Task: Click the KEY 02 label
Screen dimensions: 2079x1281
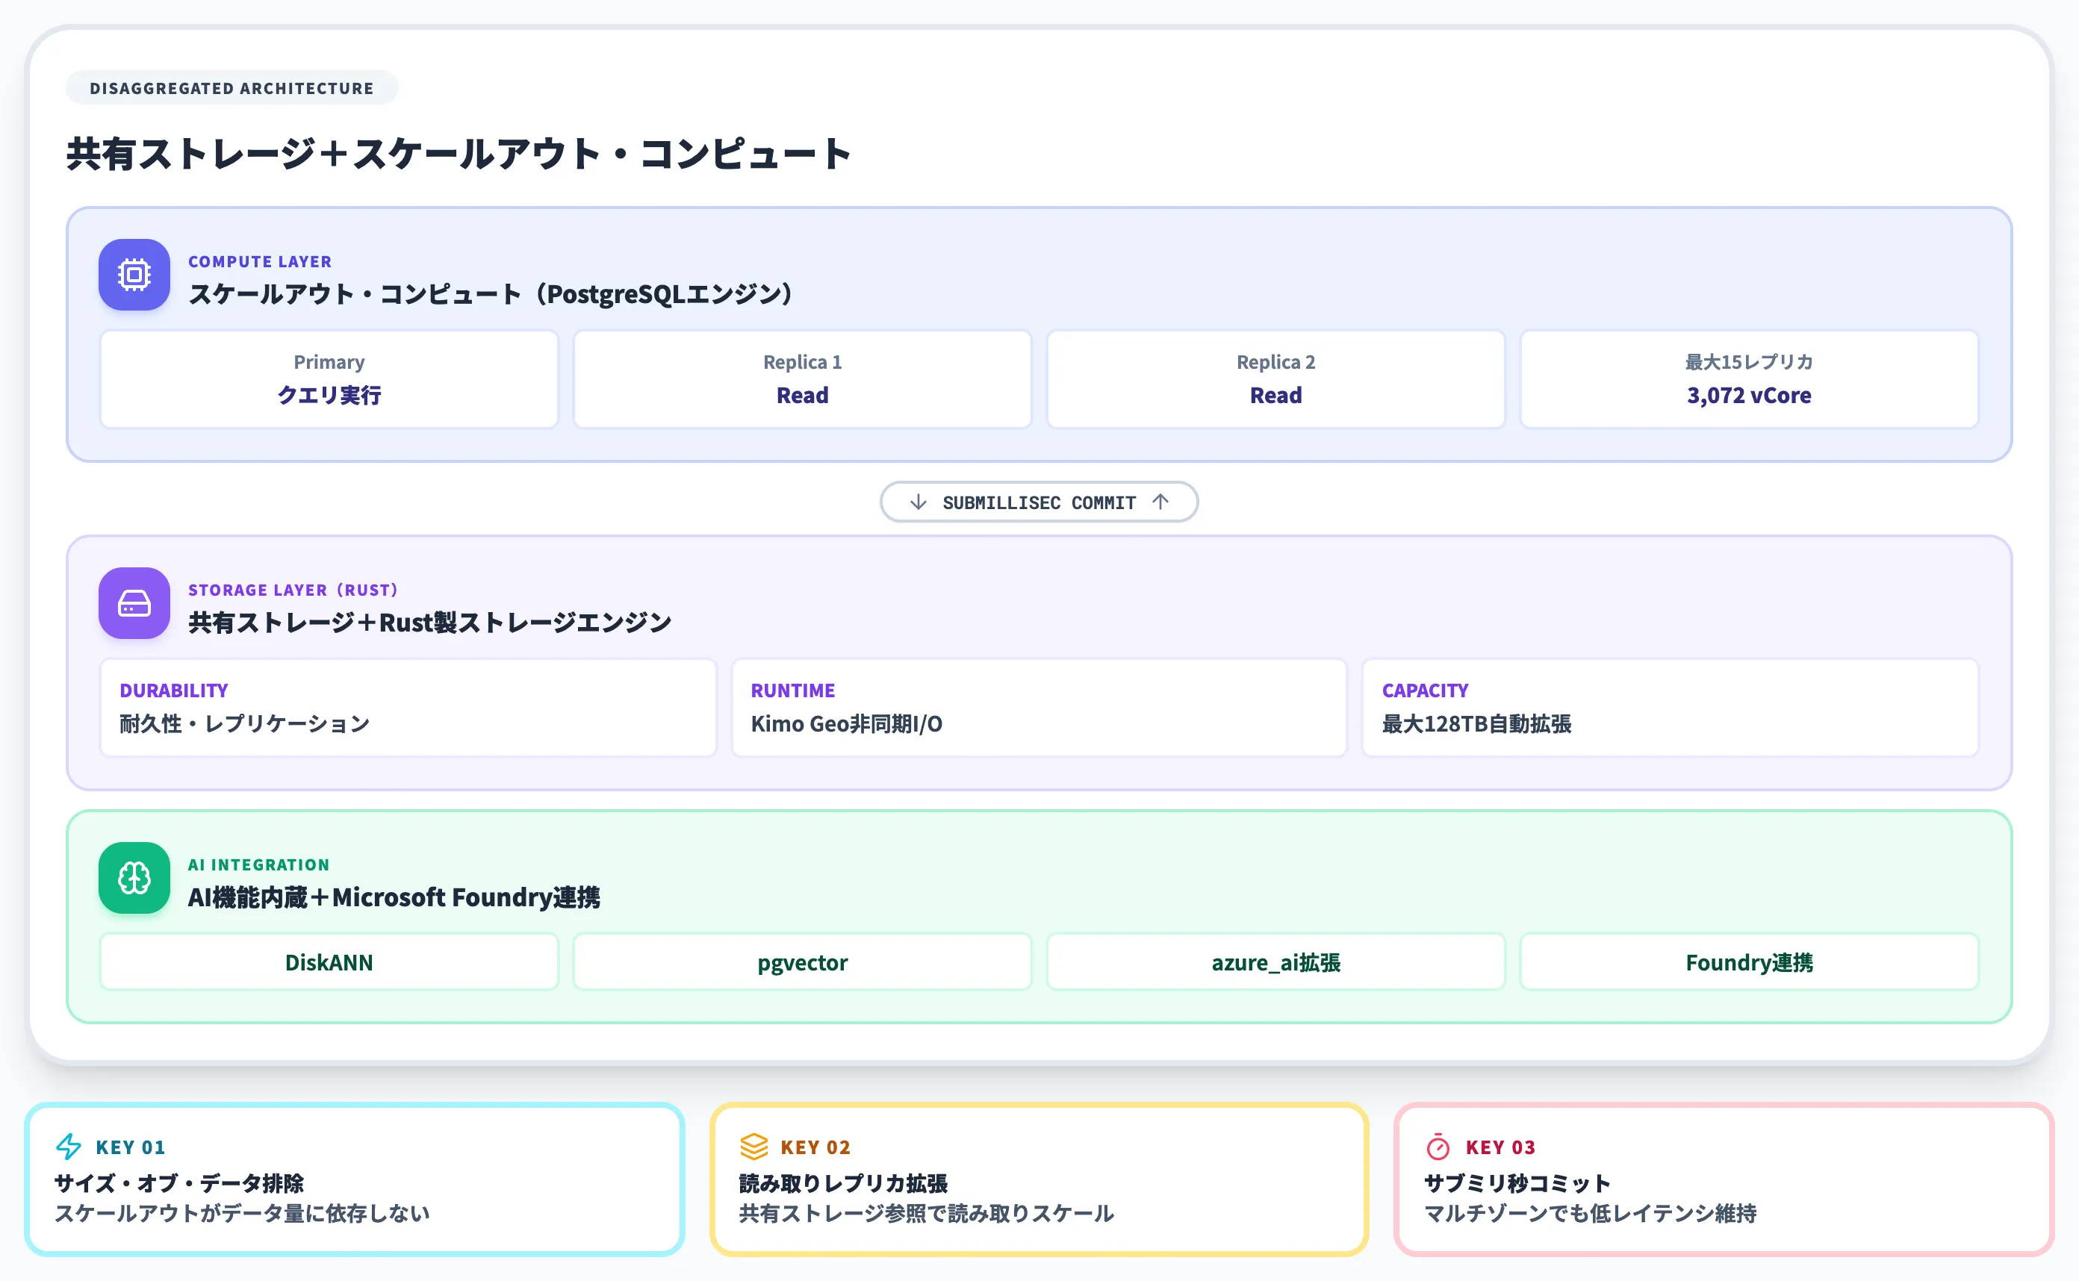Action: (815, 1147)
